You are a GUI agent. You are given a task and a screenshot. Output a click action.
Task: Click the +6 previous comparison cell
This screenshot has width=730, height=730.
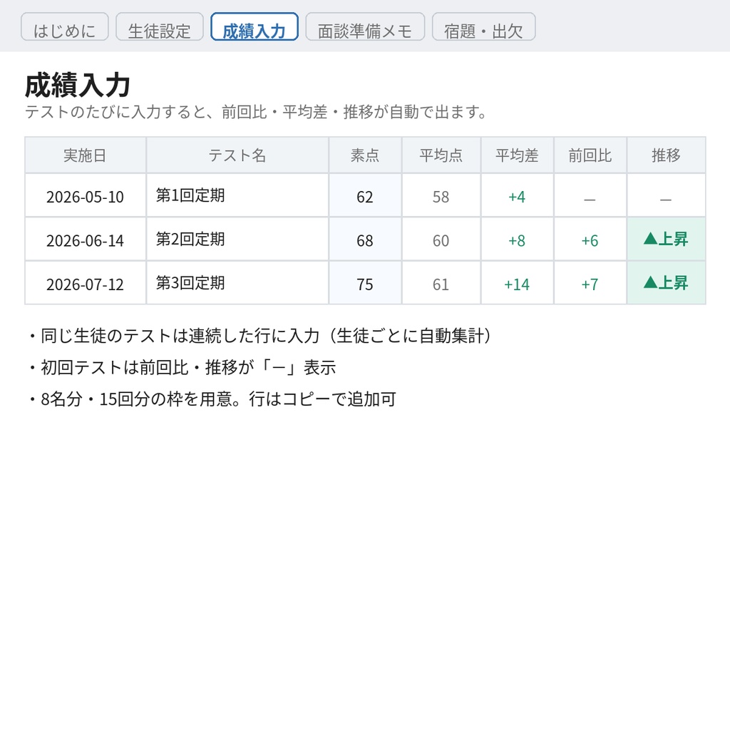590,240
